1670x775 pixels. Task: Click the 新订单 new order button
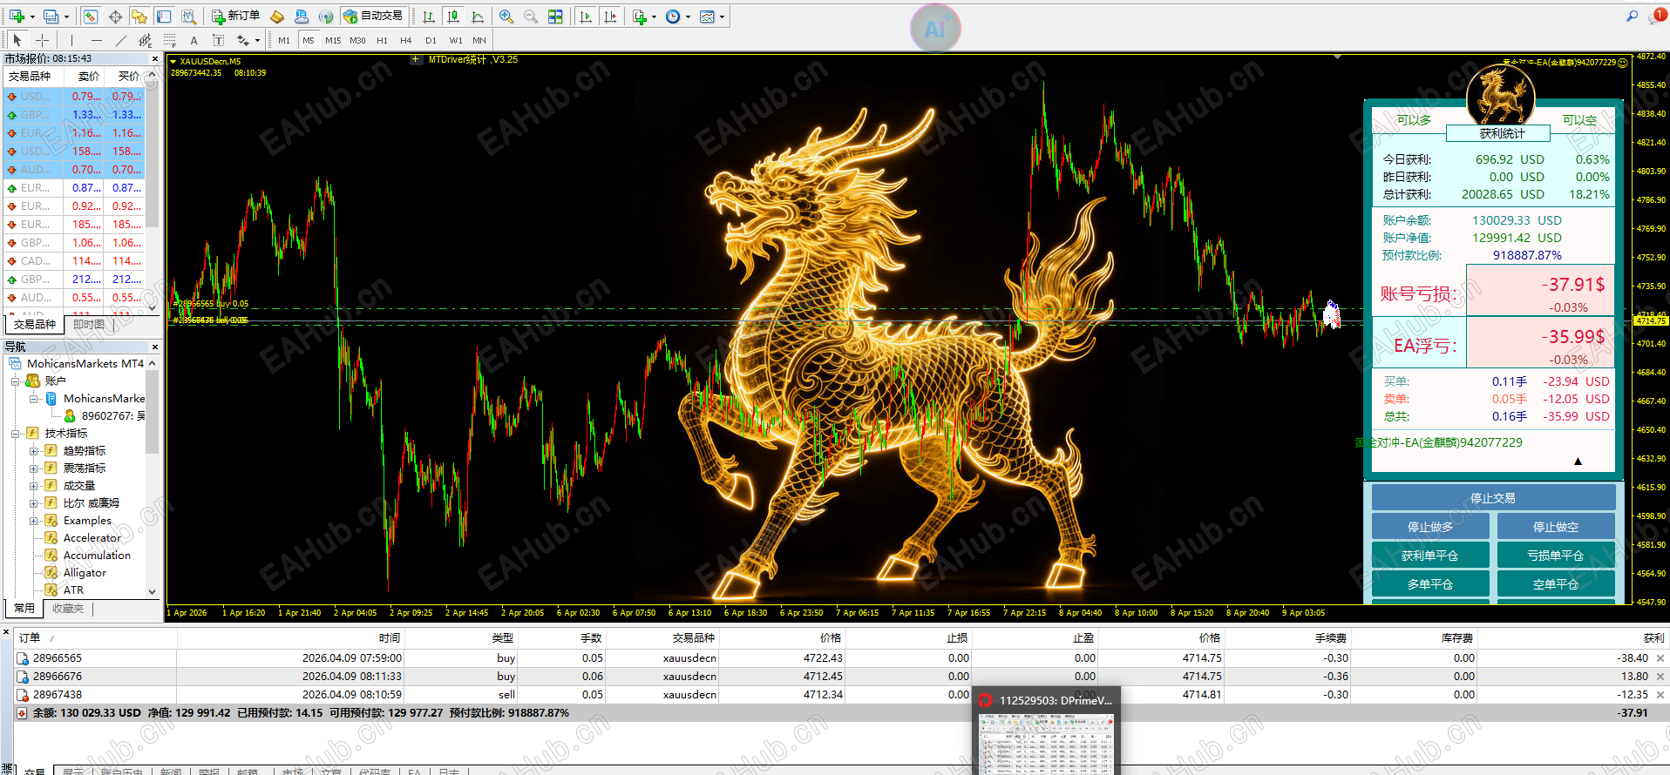pos(235,17)
